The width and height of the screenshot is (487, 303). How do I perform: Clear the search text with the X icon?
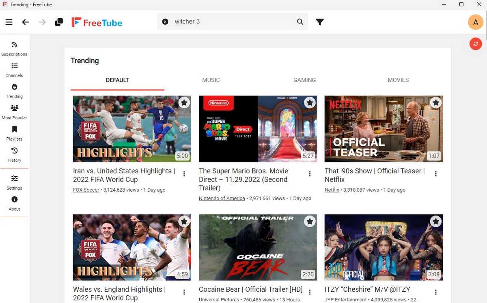[165, 22]
